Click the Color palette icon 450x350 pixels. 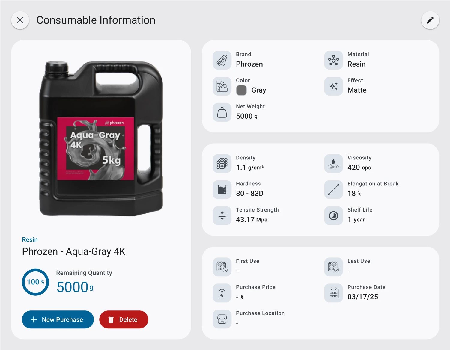pyautogui.click(x=222, y=86)
